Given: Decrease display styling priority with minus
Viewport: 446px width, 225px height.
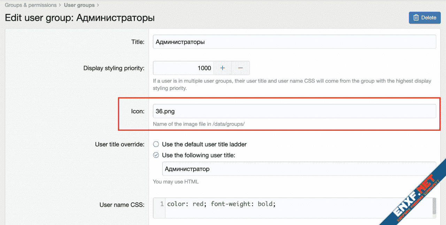Looking at the screenshot, I should click(x=240, y=68).
